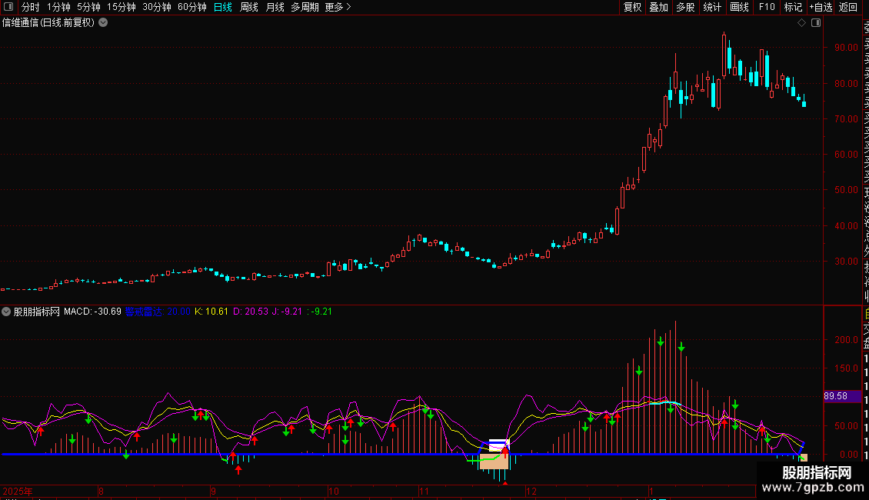Screen dimensions: 869x500
Task: Switch to the 月线 monthly period
Action: 275,8
